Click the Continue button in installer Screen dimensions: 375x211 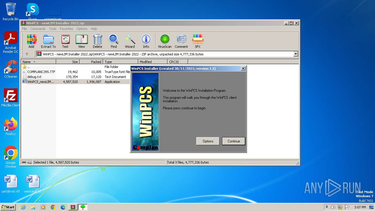pyautogui.click(x=234, y=141)
